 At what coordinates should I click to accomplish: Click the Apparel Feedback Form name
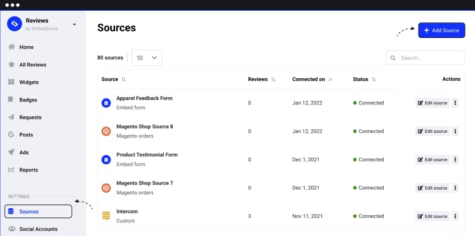pyautogui.click(x=144, y=98)
